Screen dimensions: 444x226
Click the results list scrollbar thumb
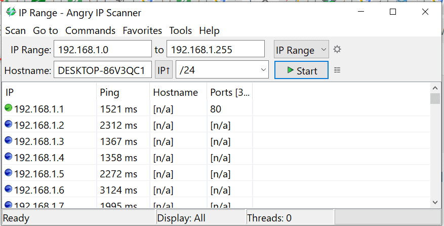(x=435, y=99)
